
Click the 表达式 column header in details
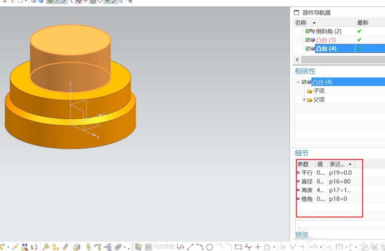(x=337, y=164)
